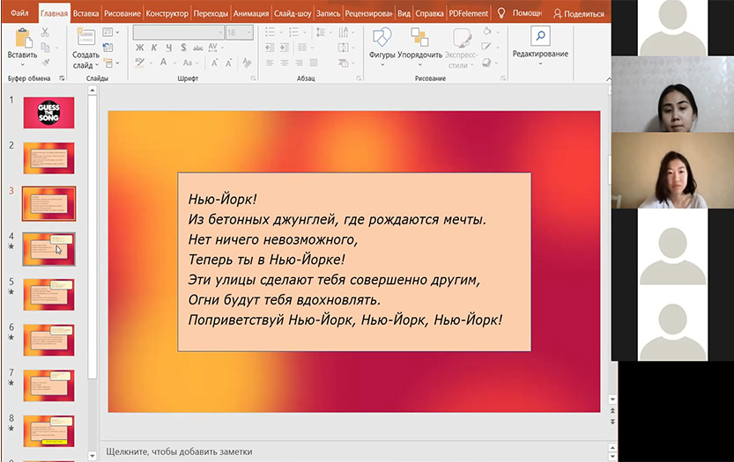Toggle italic (К) formatting
Screen dimensions: 734x462
[153, 48]
